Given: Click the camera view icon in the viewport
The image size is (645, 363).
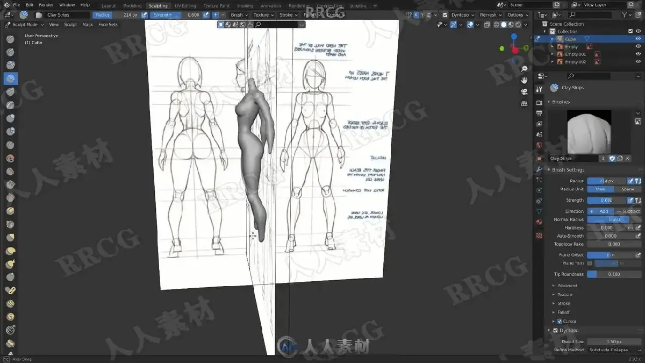Looking at the screenshot, I should [x=525, y=91].
